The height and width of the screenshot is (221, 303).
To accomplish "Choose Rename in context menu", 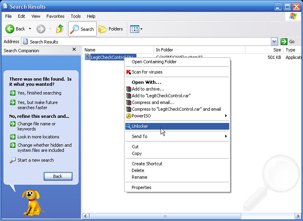I will 177,177.
